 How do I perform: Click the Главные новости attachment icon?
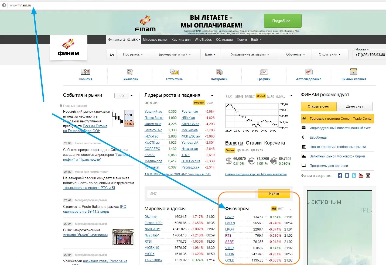click(x=61, y=106)
